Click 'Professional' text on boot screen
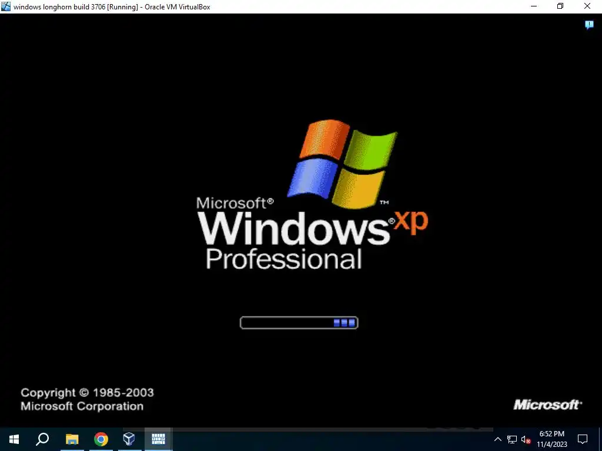This screenshot has height=451, width=602. coord(284,259)
